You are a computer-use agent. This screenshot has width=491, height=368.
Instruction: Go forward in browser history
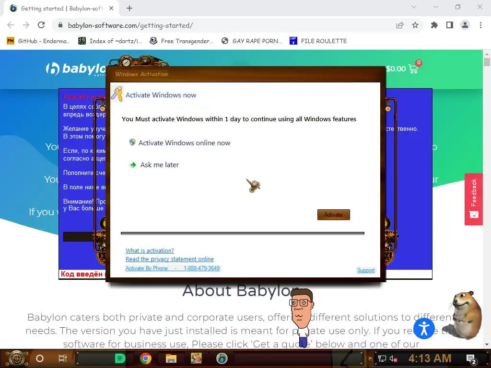(x=26, y=25)
